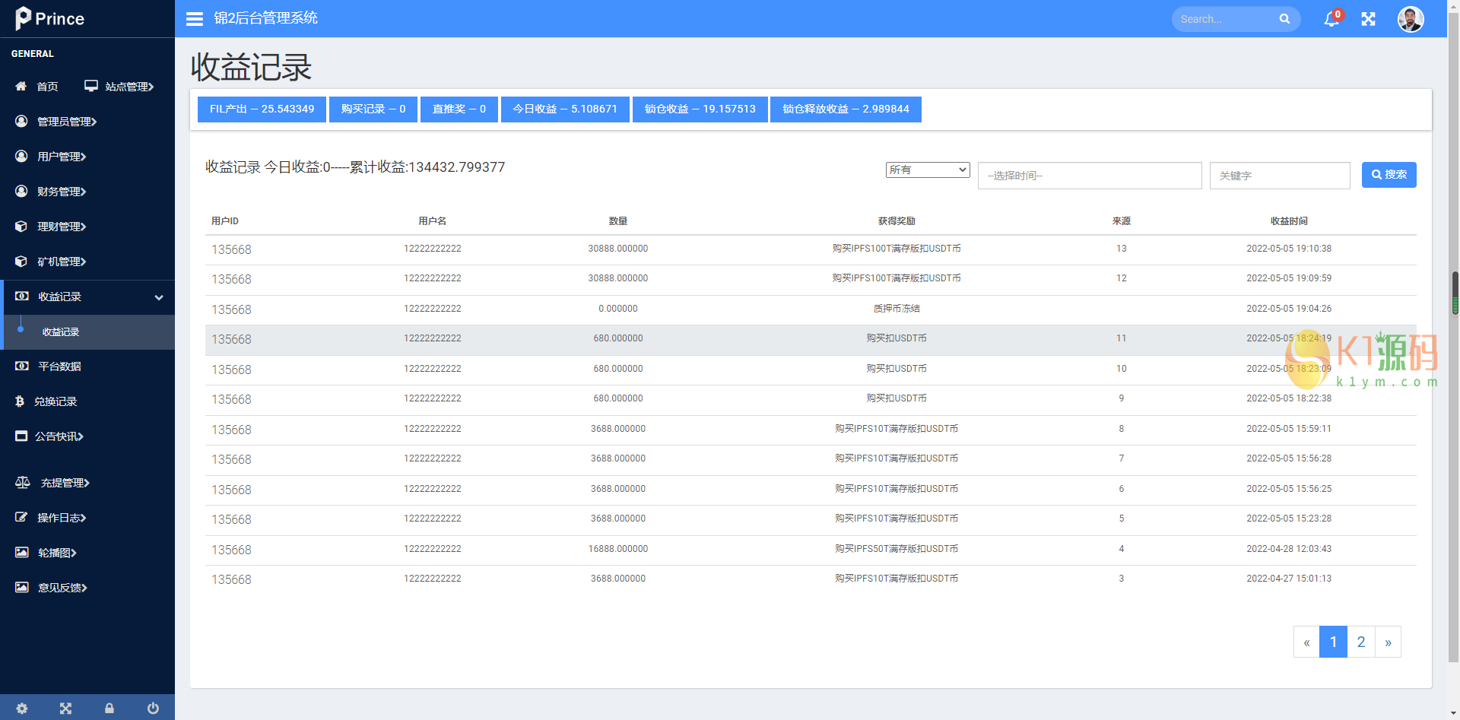Click the fullscreen expand icon in header
Screen dimensions: 1460x720
click(x=1368, y=19)
